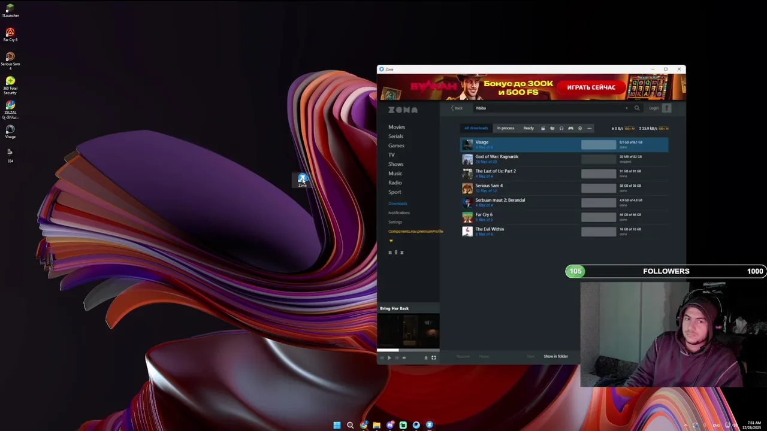Open Games section in Zona sidebar
Image resolution: width=767 pixels, height=431 pixels.
click(x=396, y=145)
